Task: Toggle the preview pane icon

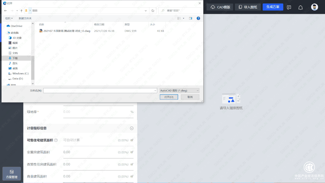Action: pyautogui.click(x=190, y=18)
